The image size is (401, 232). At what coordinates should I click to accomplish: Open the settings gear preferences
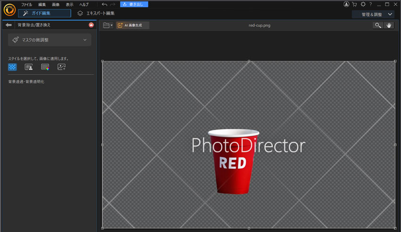click(363, 4)
